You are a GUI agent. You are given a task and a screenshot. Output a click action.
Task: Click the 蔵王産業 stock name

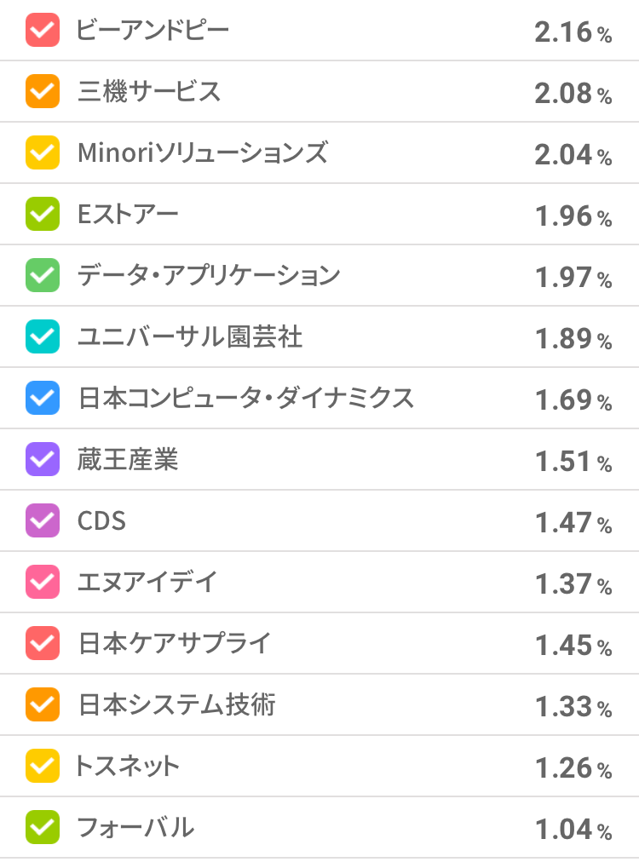click(x=128, y=460)
